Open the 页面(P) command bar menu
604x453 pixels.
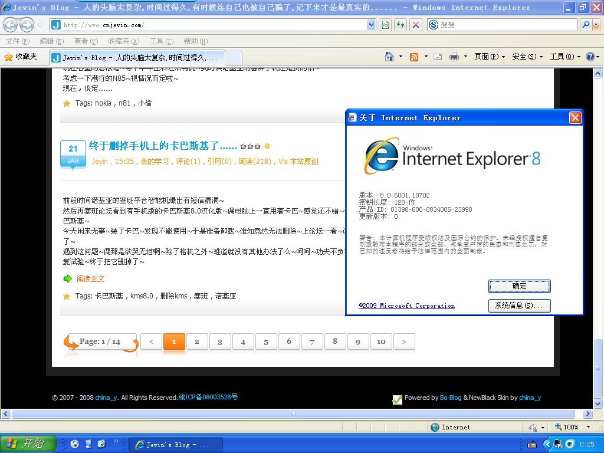click(489, 57)
